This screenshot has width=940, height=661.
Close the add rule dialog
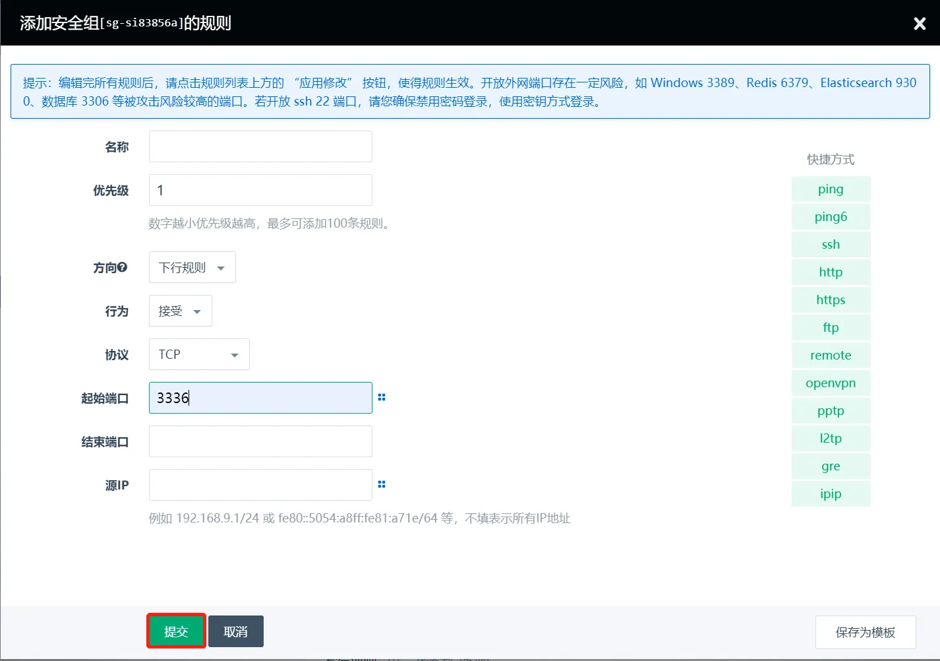[920, 23]
